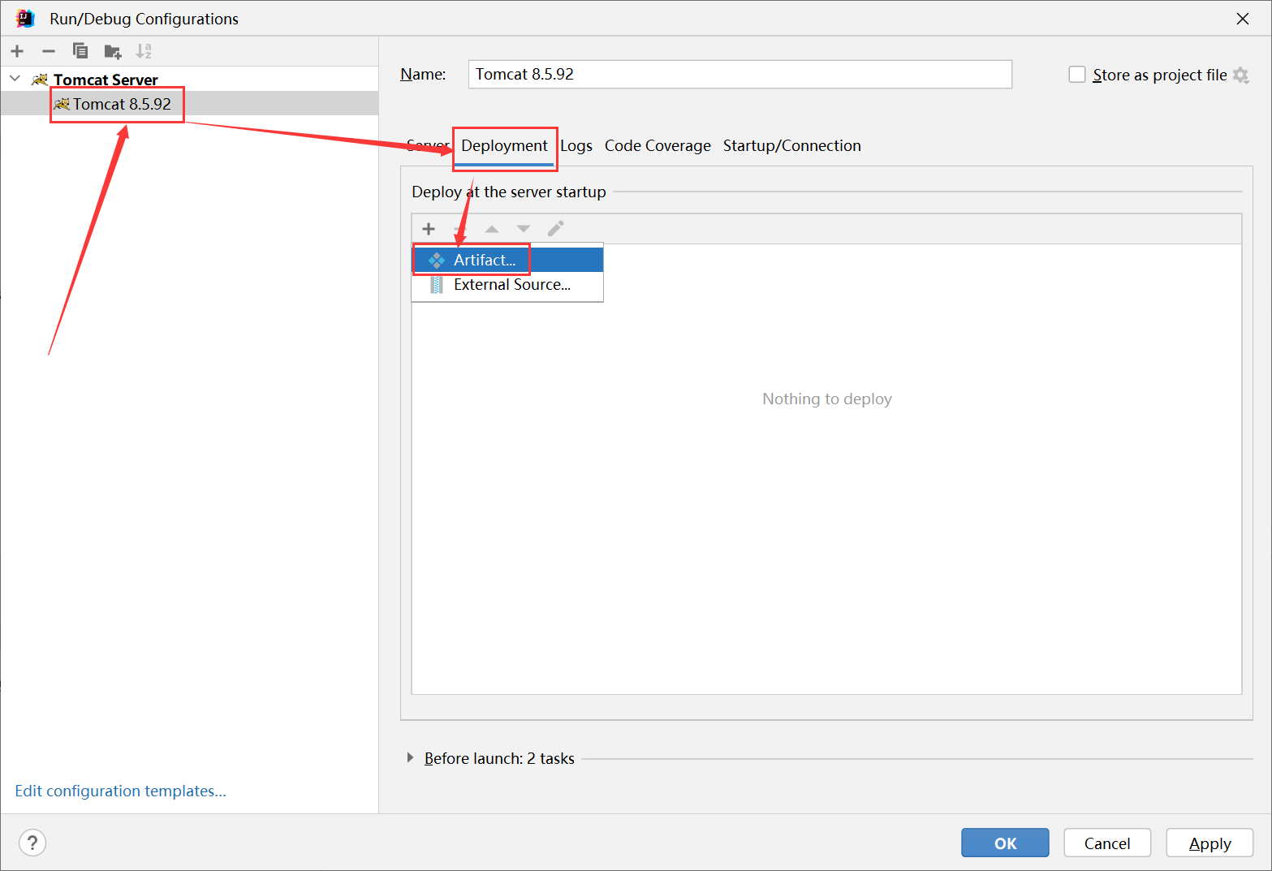Image resolution: width=1272 pixels, height=871 pixels.
Task: Choose Artifact... from popup menu
Action: tap(508, 260)
